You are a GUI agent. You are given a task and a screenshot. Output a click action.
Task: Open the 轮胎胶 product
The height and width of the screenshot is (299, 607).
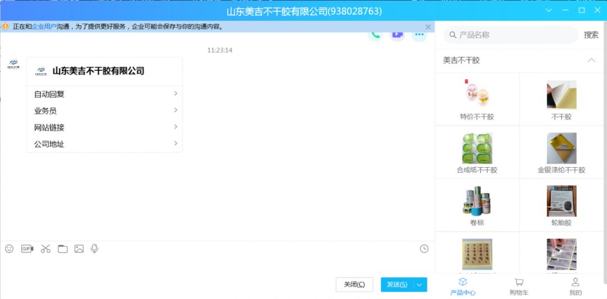(561, 206)
